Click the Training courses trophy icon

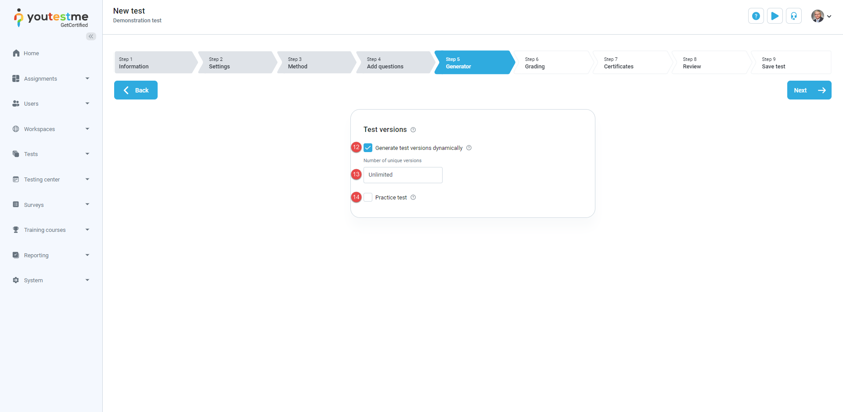click(x=16, y=230)
